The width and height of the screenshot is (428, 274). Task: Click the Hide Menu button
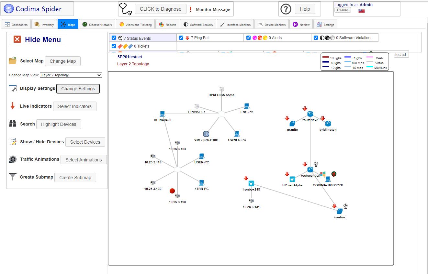pyautogui.click(x=37, y=39)
